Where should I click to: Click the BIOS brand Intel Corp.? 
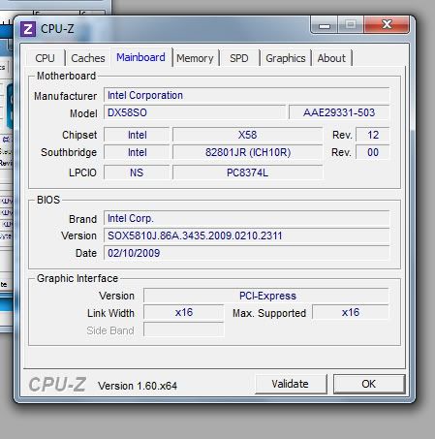point(246,218)
